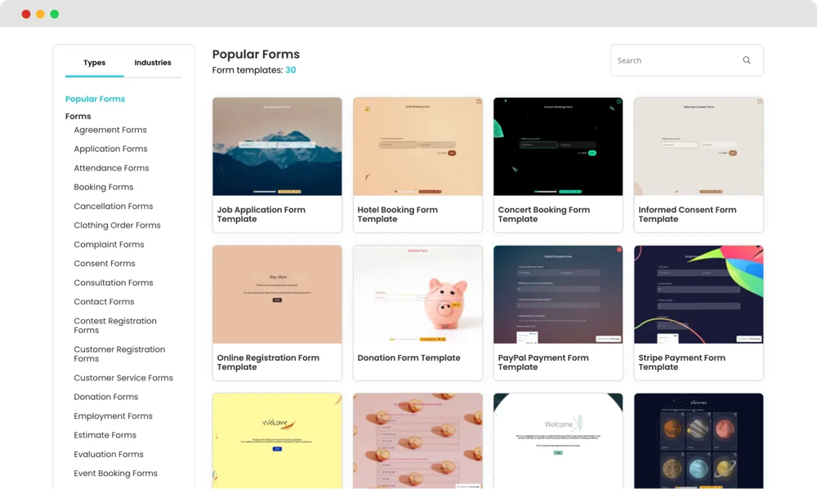Click inside the Search input field

[x=674, y=60]
